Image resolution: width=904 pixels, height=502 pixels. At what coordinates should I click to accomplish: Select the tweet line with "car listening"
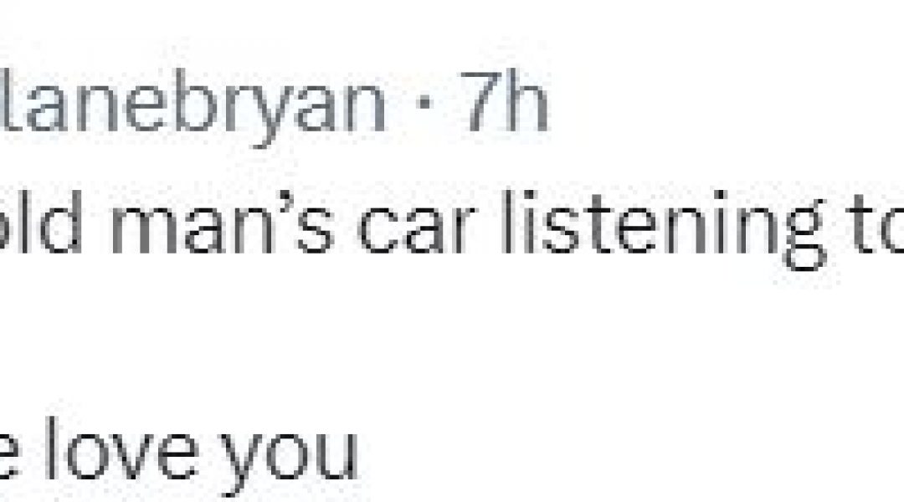pos(452,229)
